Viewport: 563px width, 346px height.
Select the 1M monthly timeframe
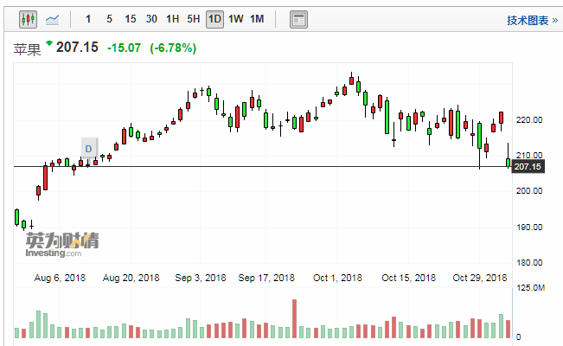pos(257,18)
